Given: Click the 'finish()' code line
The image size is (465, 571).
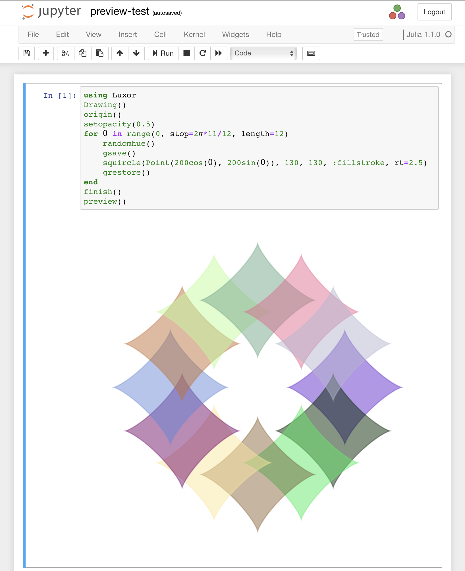Looking at the screenshot, I should click(102, 192).
